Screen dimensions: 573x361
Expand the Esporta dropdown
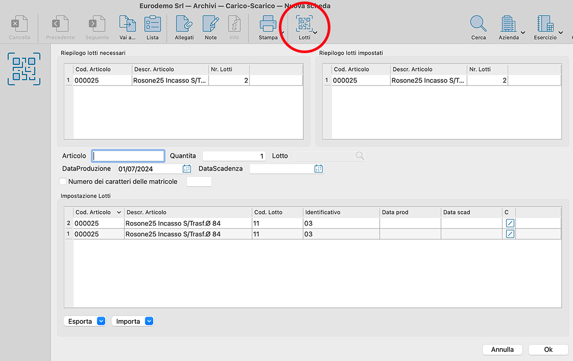[101, 321]
